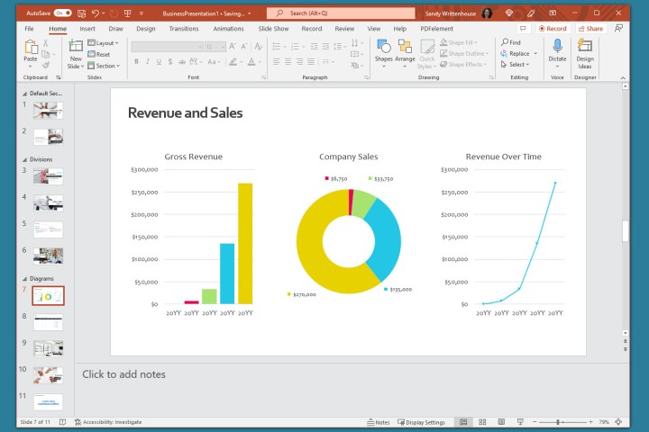Click the Paste icon in Clipboard group

(31, 47)
